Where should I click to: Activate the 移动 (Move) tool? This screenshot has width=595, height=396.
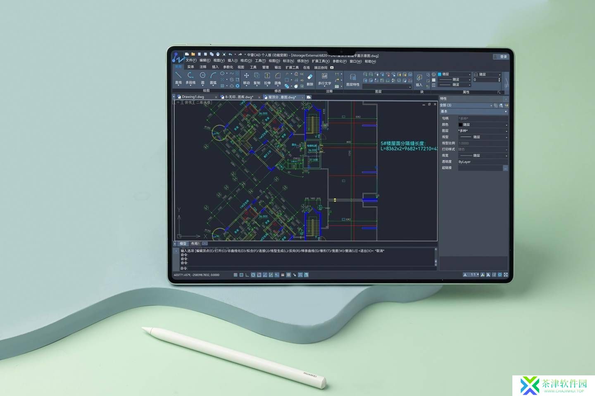pyautogui.click(x=246, y=78)
